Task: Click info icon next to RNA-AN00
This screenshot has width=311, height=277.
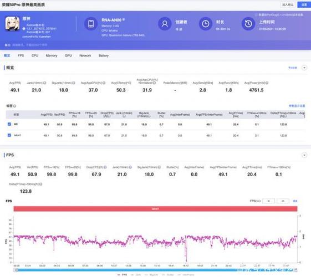Action: [124, 19]
